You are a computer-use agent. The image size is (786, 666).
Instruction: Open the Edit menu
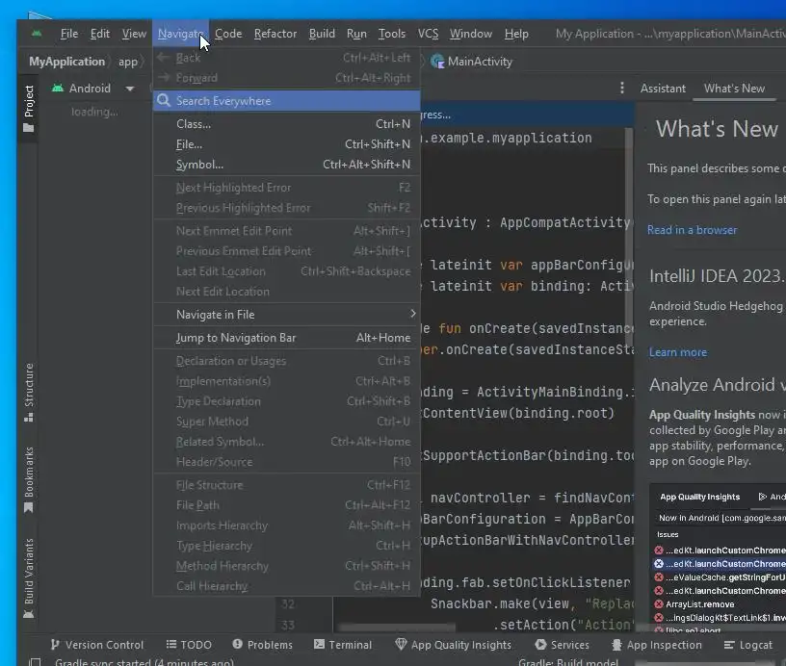tap(100, 34)
